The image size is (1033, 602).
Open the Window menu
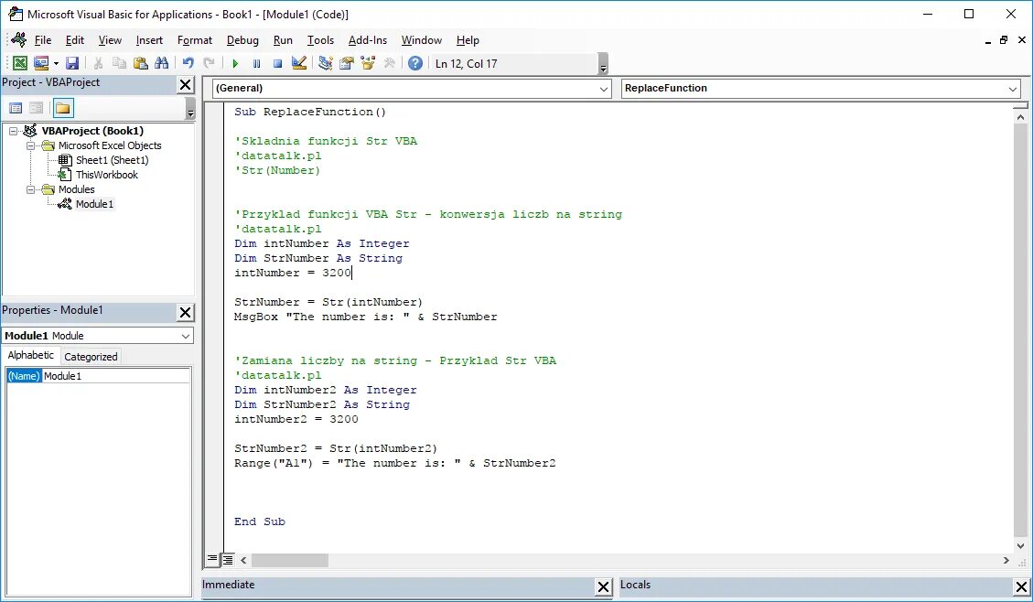click(422, 40)
